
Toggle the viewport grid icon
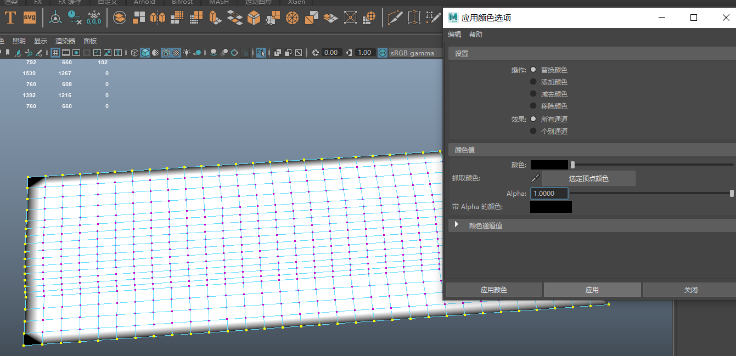55,53
